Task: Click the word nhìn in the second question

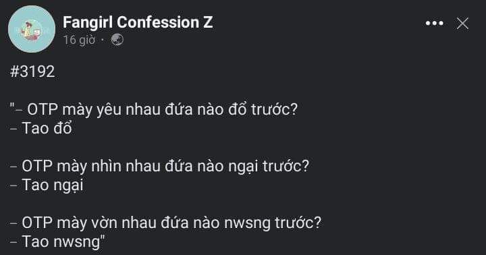Action: 104,166
